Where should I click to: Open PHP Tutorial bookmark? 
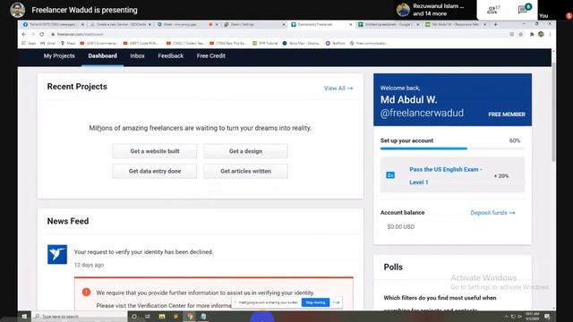[x=265, y=43]
